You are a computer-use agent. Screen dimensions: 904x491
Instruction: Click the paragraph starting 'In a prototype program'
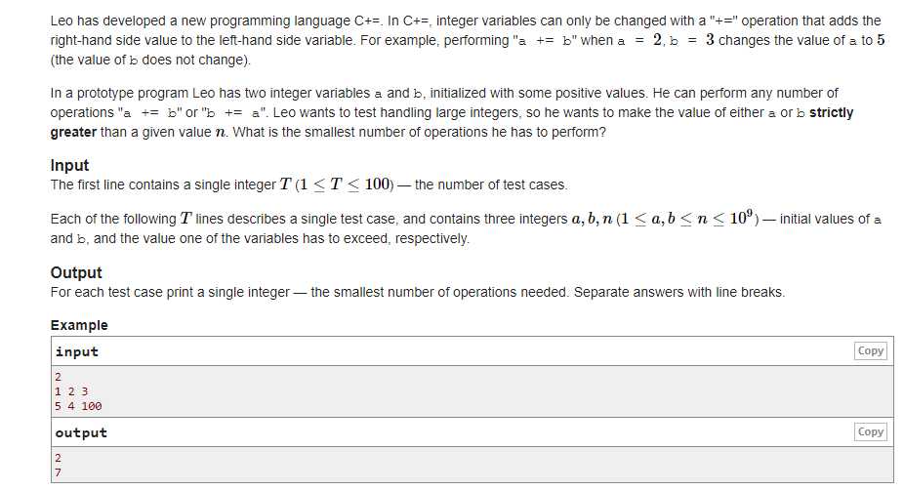[451, 112]
